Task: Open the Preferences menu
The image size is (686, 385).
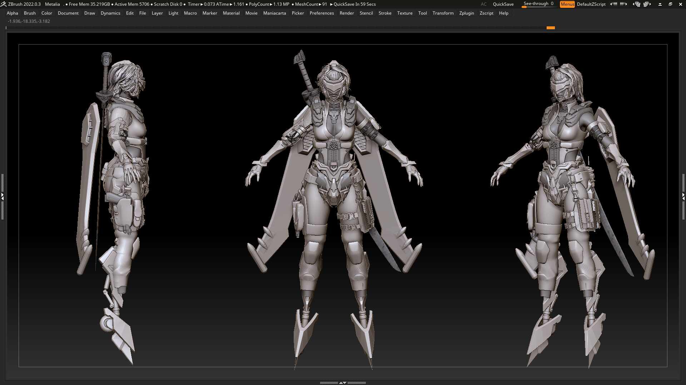Action: tap(322, 13)
